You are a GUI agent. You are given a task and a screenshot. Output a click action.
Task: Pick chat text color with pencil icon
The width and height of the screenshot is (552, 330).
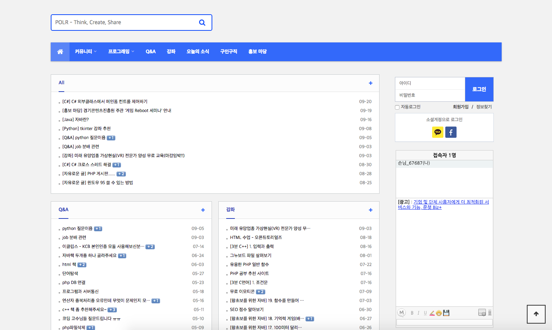(432, 313)
